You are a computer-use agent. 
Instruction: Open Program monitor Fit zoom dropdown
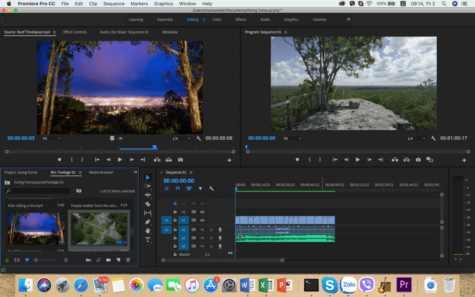[x=292, y=138]
